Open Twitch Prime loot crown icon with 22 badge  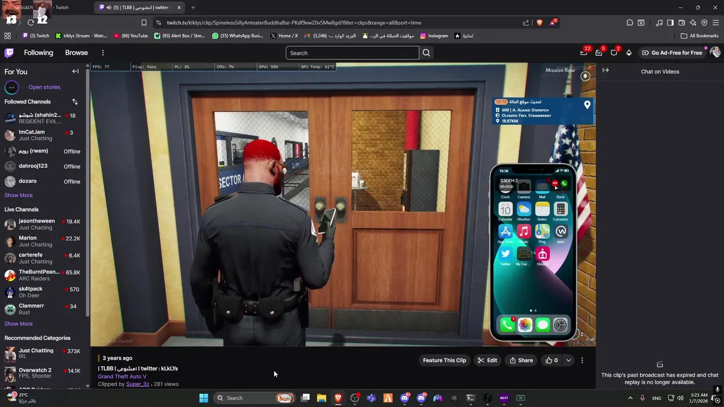coord(584,53)
